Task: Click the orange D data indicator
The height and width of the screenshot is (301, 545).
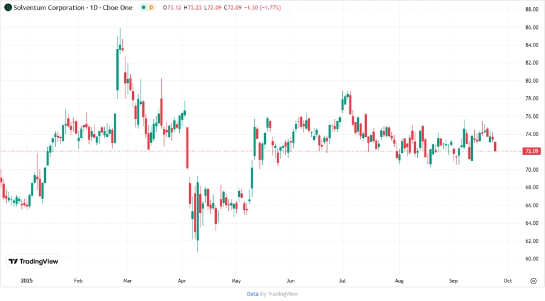Action: point(151,7)
